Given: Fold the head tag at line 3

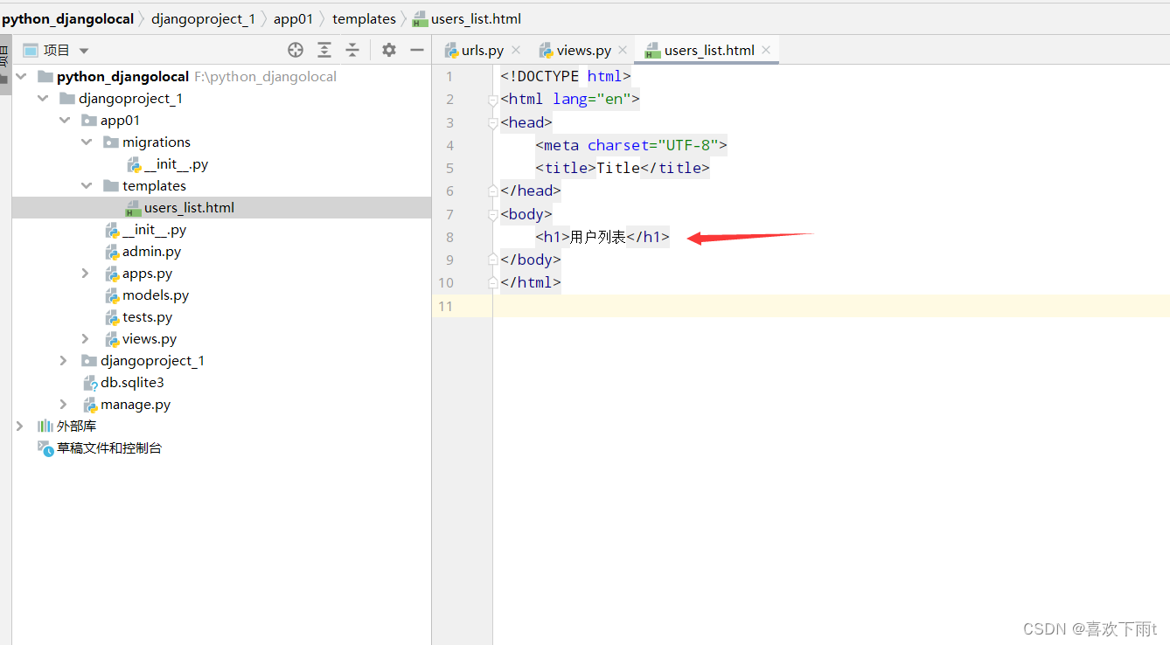Looking at the screenshot, I should coord(493,122).
